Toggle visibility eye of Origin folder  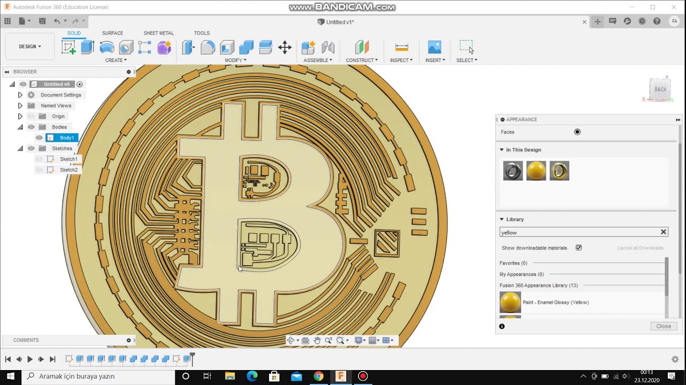(31, 116)
